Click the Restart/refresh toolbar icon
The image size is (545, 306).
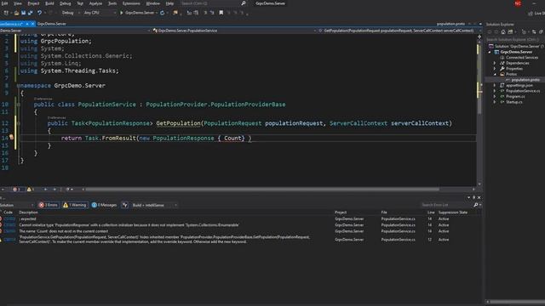pyautogui.click(x=163, y=13)
